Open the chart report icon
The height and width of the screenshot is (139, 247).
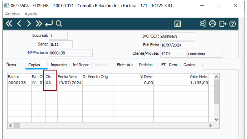tap(178, 24)
